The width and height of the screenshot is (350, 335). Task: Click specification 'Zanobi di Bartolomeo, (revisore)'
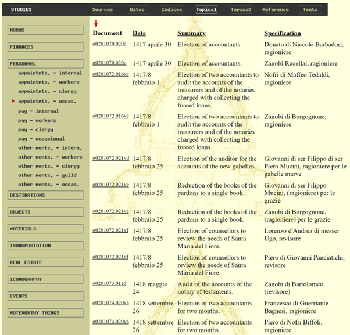(x=294, y=288)
